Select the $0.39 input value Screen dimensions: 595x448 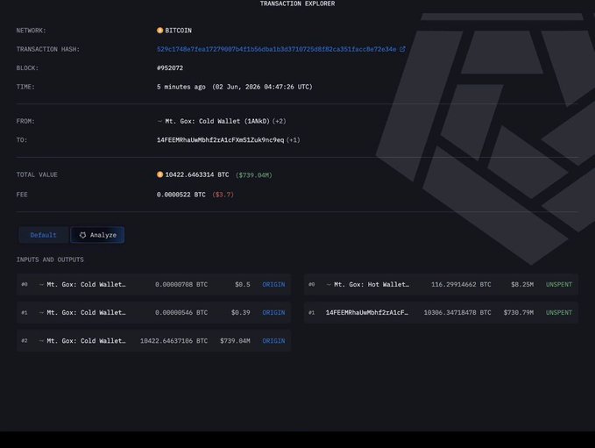click(241, 312)
